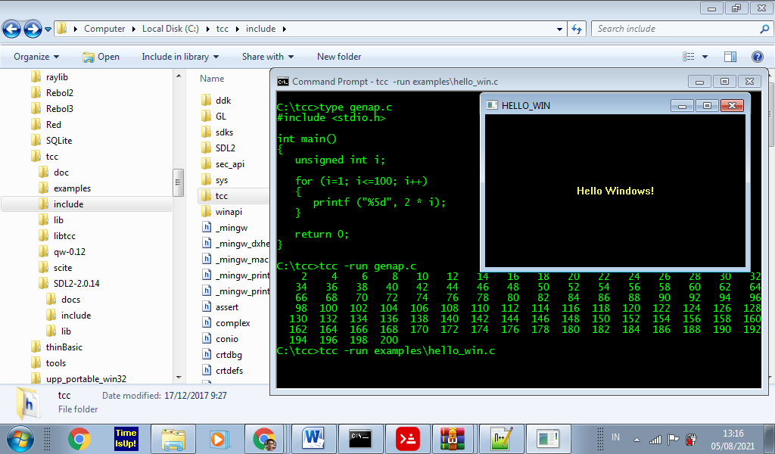Screen dimensions: 775x454
Task: Click the New folder button
Action: coord(339,57)
